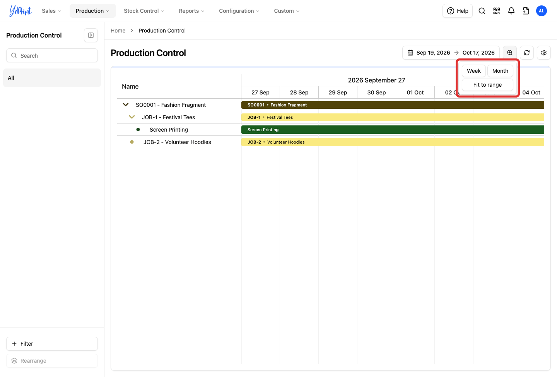Open the Custom menu
Screen dimensions: 557x377
[287, 11]
